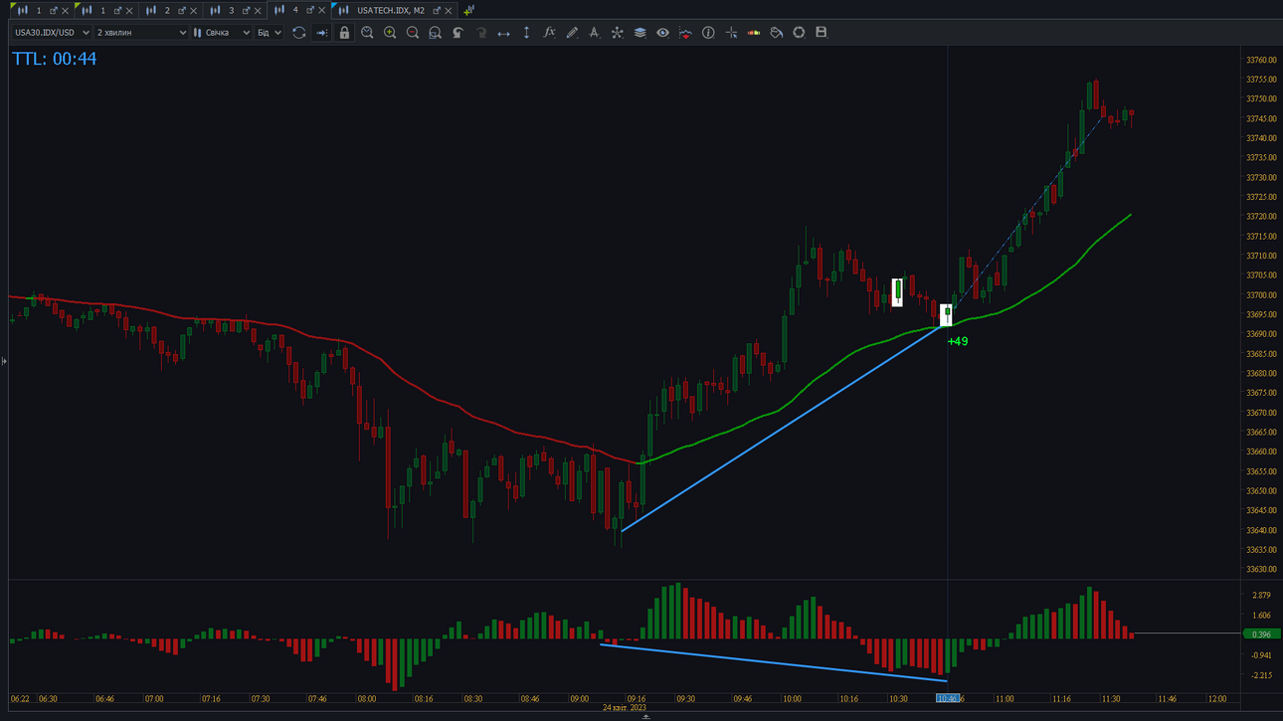Zoom out with the minus magnifier
Screen dimensions: 1283x721
point(413,33)
